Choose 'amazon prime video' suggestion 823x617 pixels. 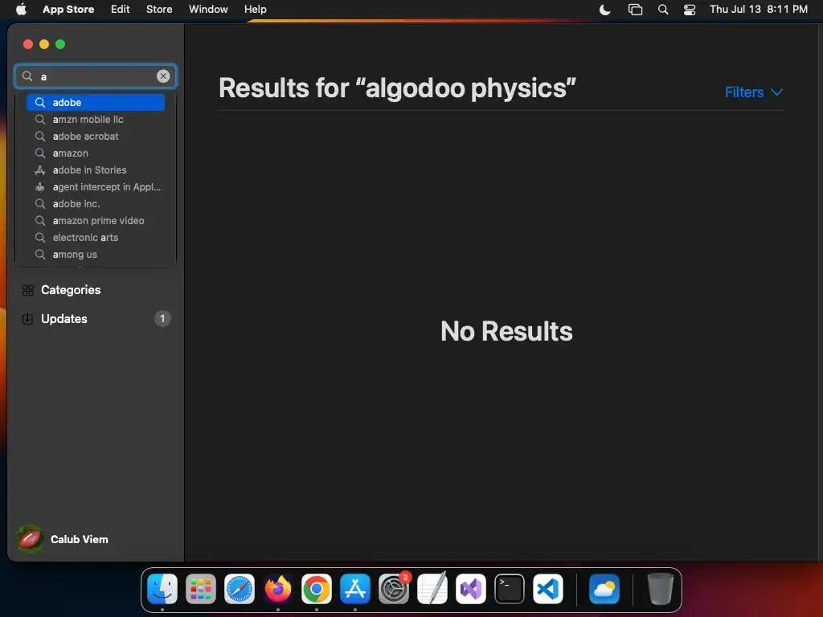click(96, 220)
